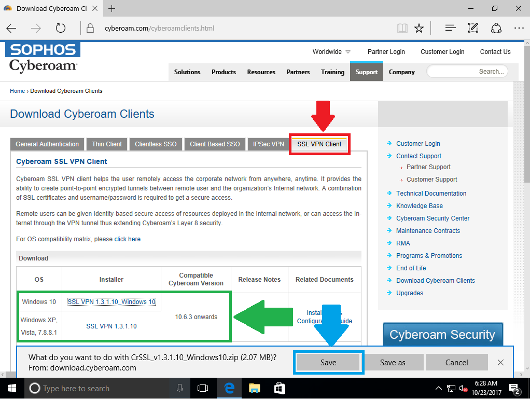Open the Products navigation menu
Screen dimensions: 530x399
tap(224, 72)
